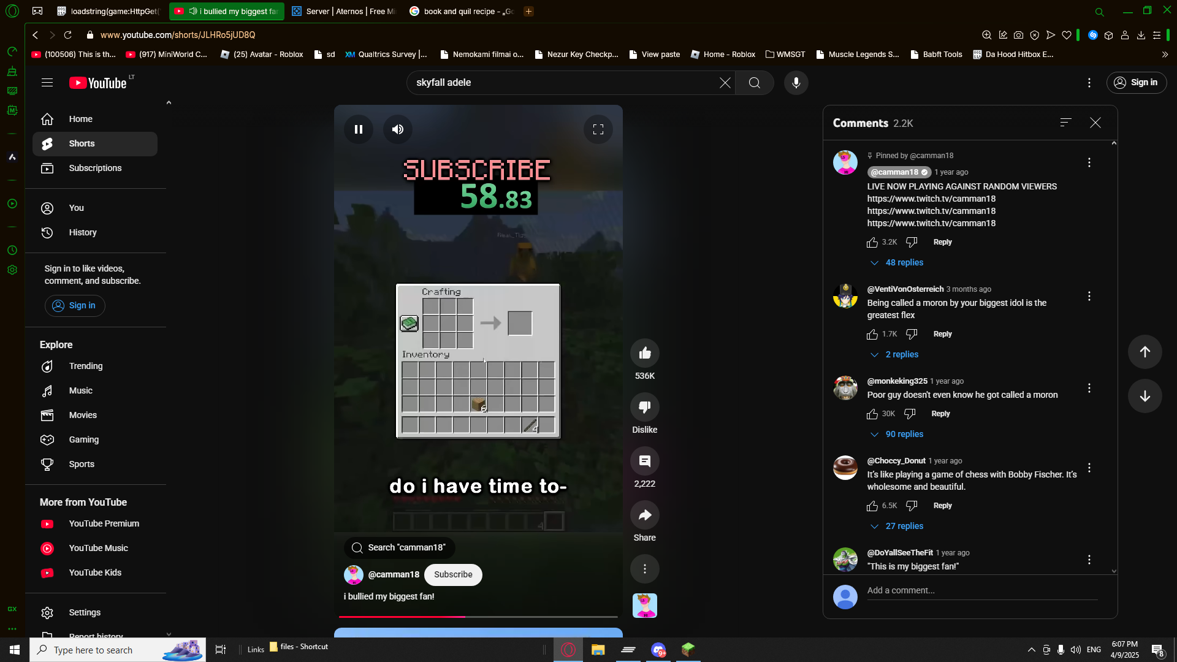Go to the next Short
The width and height of the screenshot is (1177, 662).
pyautogui.click(x=1145, y=396)
